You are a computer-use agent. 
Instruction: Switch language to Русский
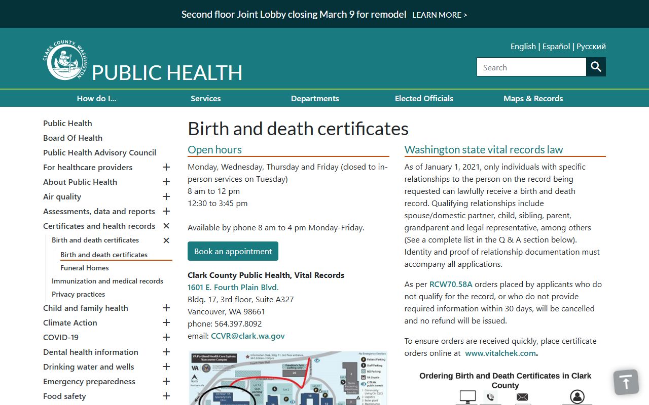click(x=591, y=46)
